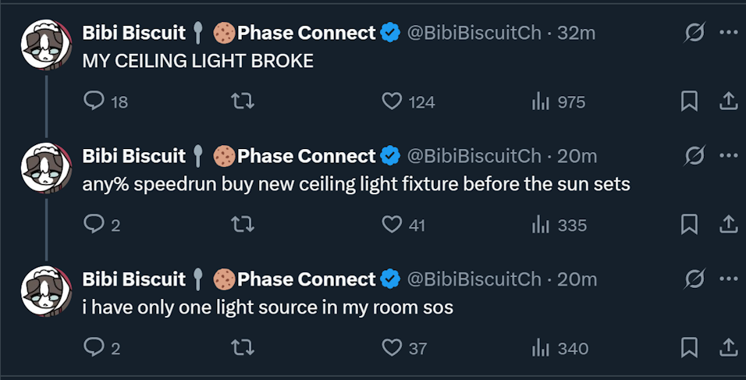Image resolution: width=746 pixels, height=380 pixels.
Task: Open the tweet text "i have only one light source"
Action: (268, 307)
